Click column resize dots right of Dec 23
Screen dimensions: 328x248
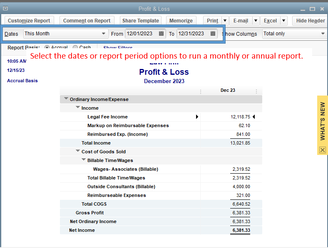click(256, 91)
